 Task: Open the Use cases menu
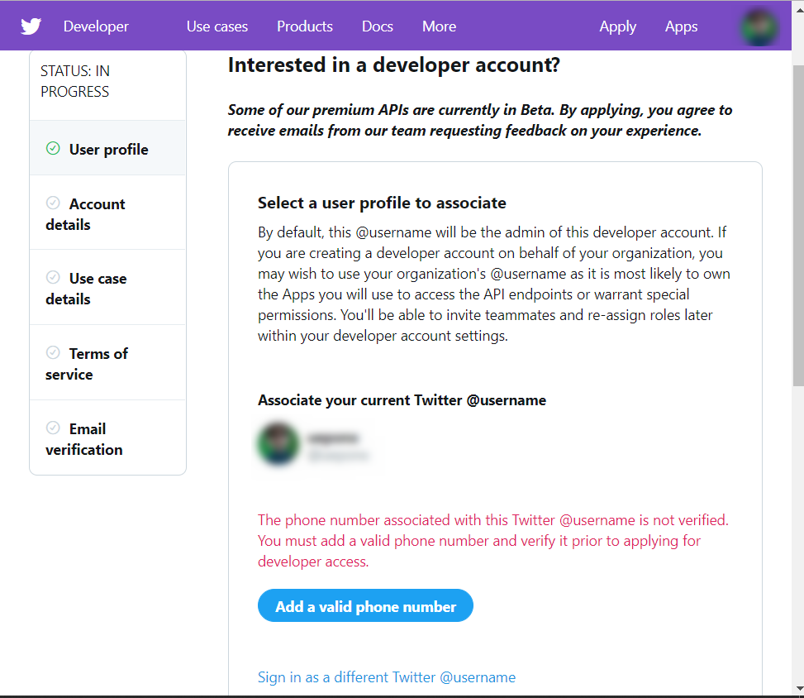tap(216, 26)
